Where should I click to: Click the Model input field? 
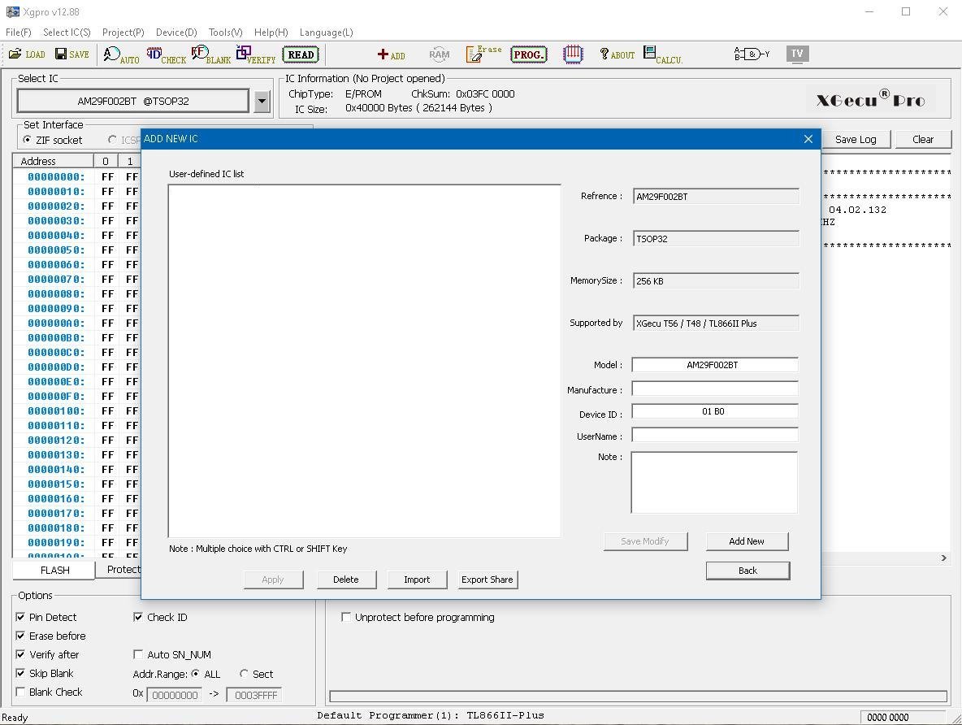point(715,365)
